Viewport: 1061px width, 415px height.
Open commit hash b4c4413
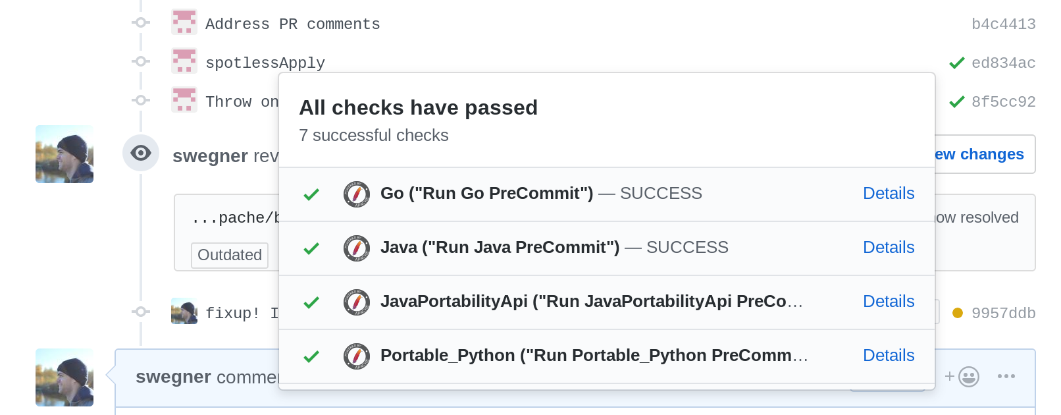click(1003, 24)
